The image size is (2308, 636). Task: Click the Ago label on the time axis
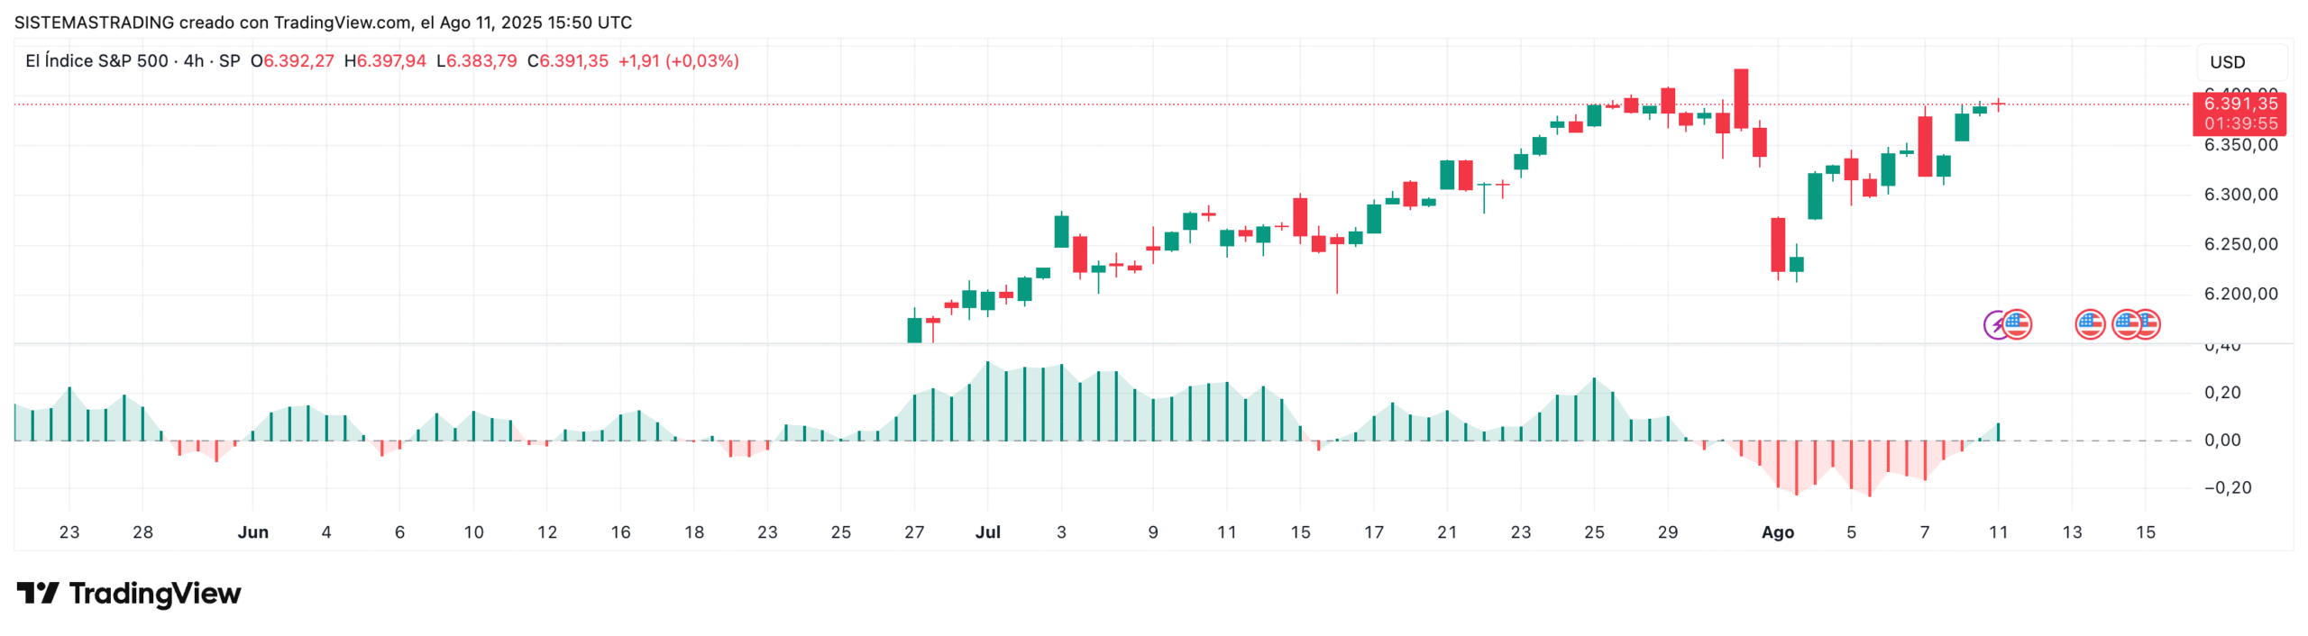click(1777, 532)
